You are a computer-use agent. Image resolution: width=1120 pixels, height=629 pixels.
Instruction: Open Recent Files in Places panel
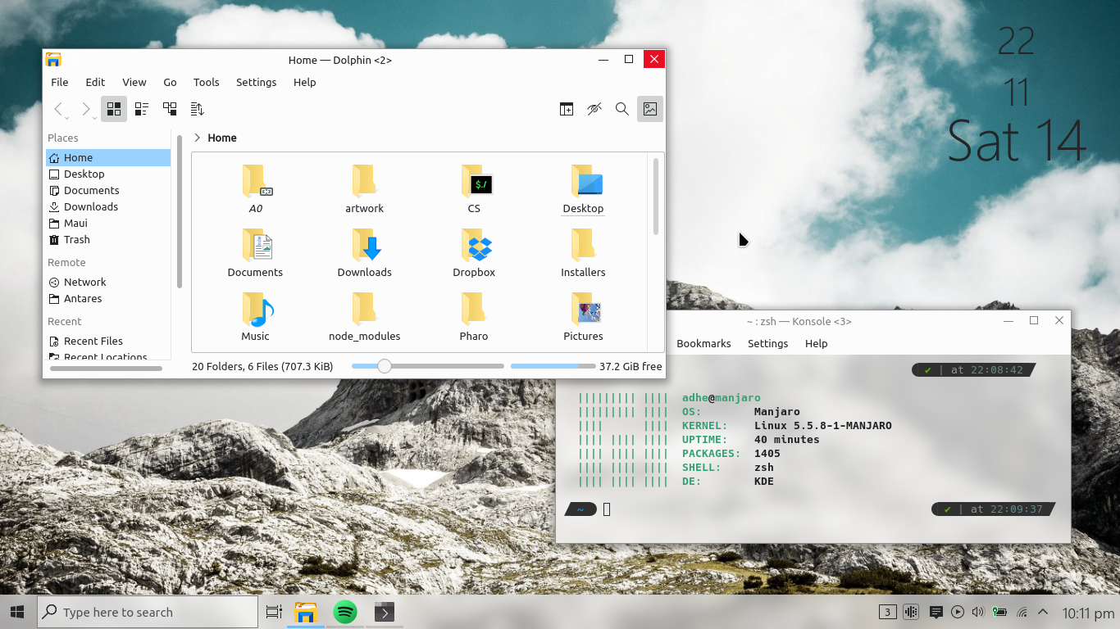pos(108,341)
